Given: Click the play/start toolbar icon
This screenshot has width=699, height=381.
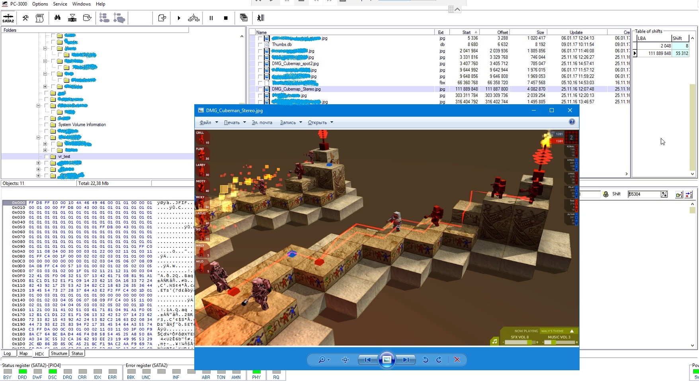Looking at the screenshot, I should tap(179, 18).
